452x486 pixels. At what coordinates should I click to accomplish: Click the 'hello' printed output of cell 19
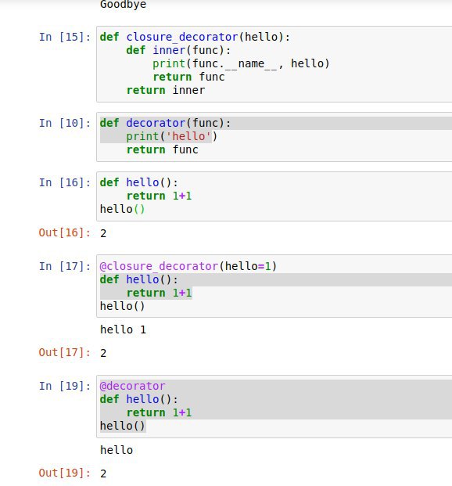(x=117, y=450)
